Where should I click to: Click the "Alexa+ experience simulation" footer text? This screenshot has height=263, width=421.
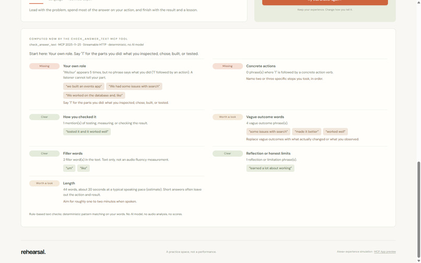pyautogui.click(x=355, y=252)
